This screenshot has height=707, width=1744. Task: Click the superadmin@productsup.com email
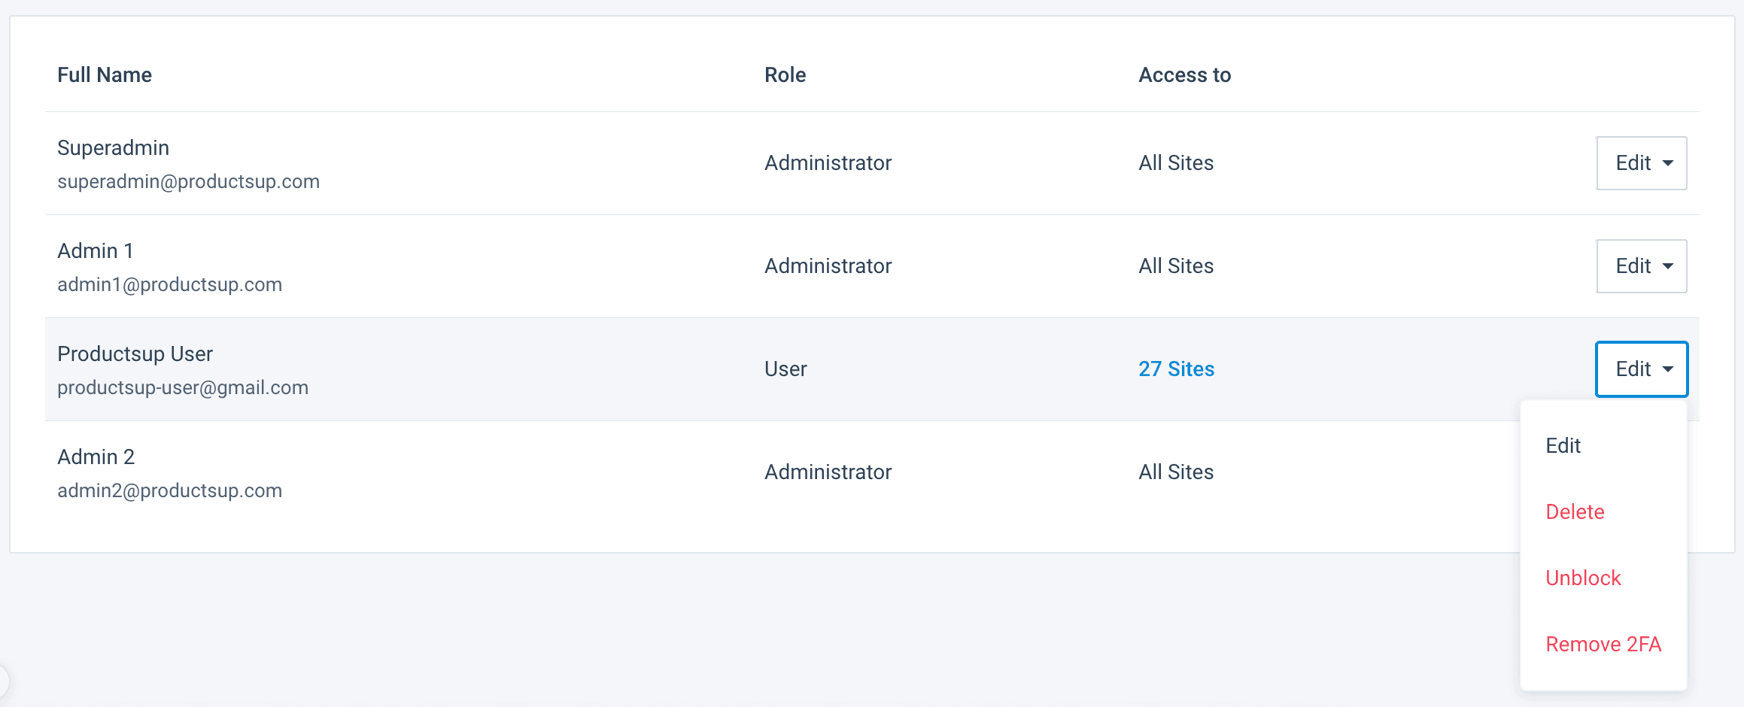[x=188, y=182]
